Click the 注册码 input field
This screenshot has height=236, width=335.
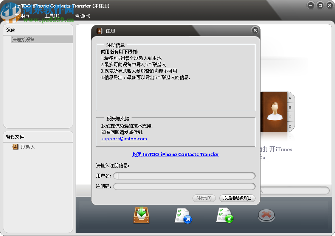coord(185,186)
